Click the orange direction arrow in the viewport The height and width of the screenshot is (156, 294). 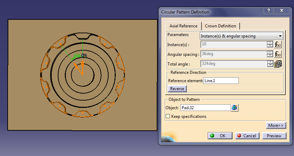pyautogui.click(x=83, y=64)
